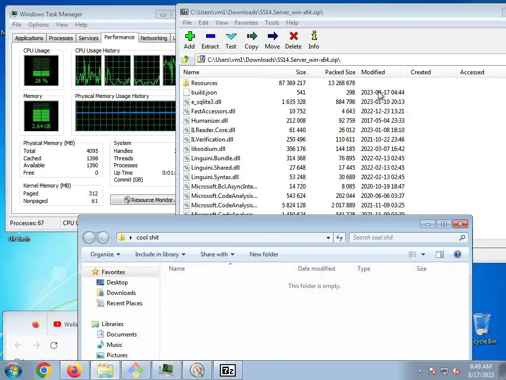Viewport: 506px width, 380px height.
Task: Click the Add icon in 7-Zip toolbar
Action: point(190,36)
